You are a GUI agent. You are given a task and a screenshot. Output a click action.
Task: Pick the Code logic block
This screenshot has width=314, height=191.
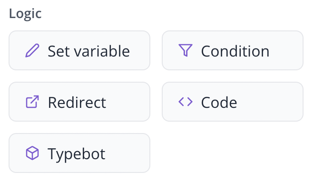[x=233, y=102]
